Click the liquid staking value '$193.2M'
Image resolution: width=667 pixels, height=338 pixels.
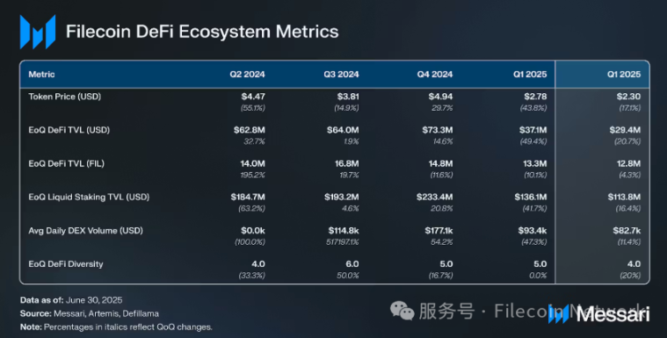[342, 198]
